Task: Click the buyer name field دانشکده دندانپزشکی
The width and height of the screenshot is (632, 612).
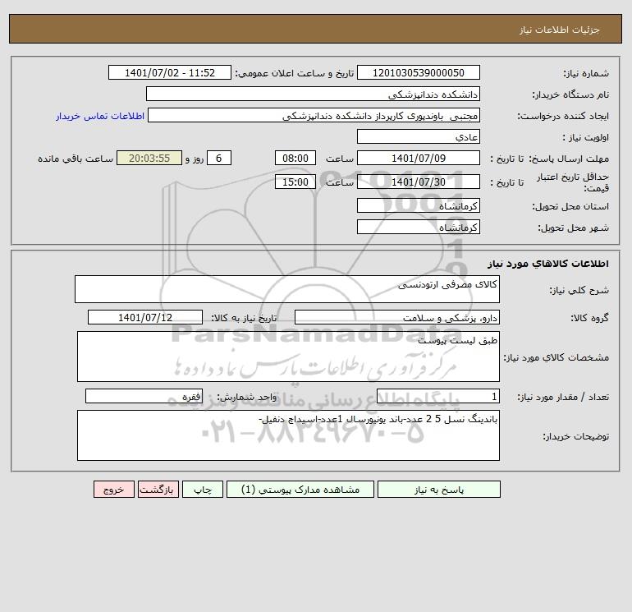Action: [x=313, y=94]
